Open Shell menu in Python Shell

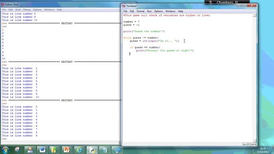click(18, 9)
